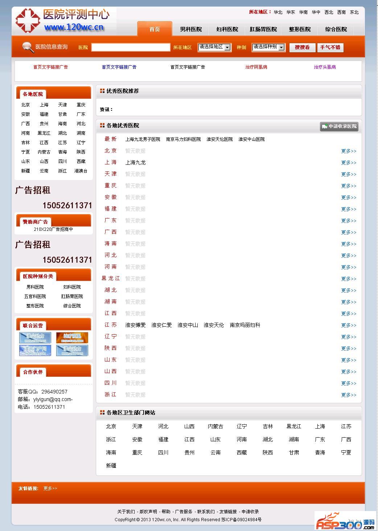The height and width of the screenshot is (531, 378).
Task: Open the 南京玛丽妇科 link
Action: click(245, 325)
